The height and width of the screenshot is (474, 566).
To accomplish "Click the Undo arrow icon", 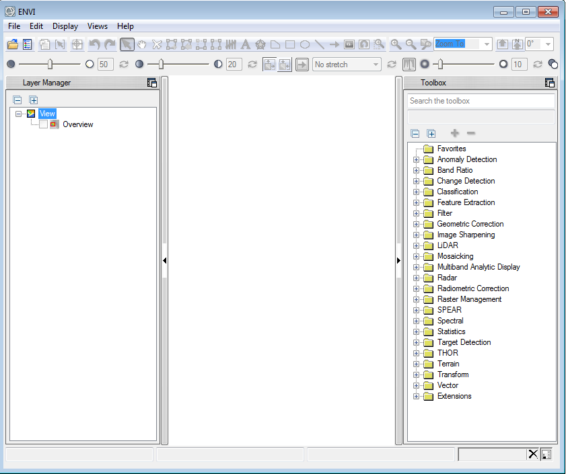I will click(95, 44).
